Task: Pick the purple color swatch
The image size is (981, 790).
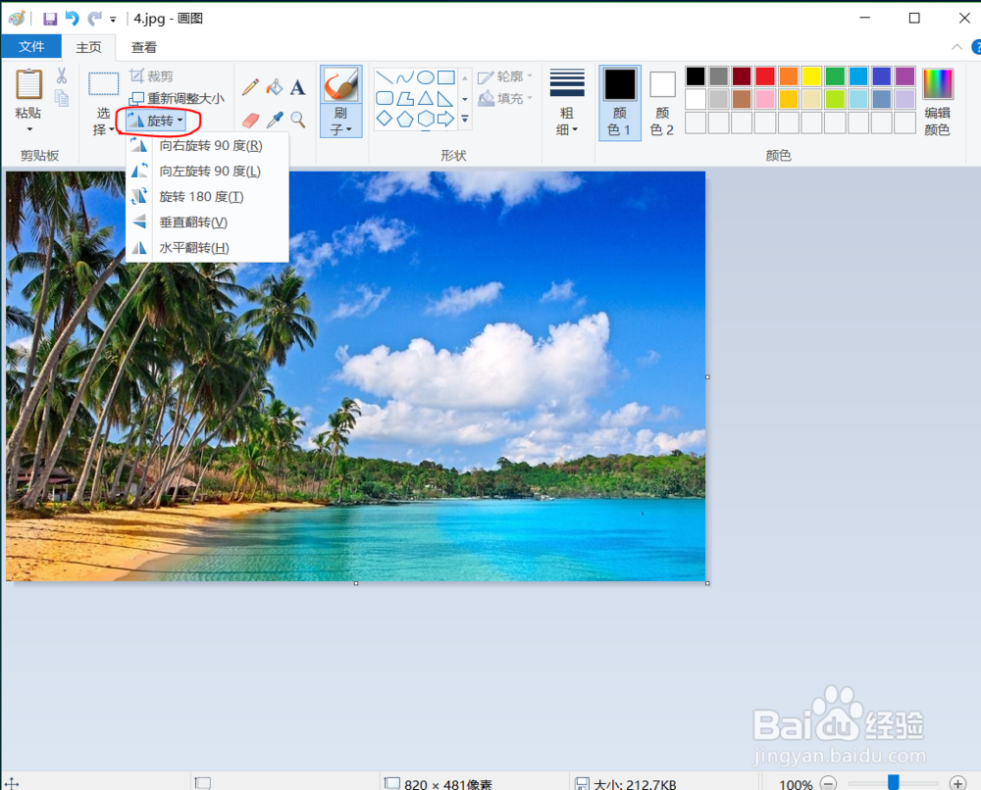Action: click(x=904, y=76)
